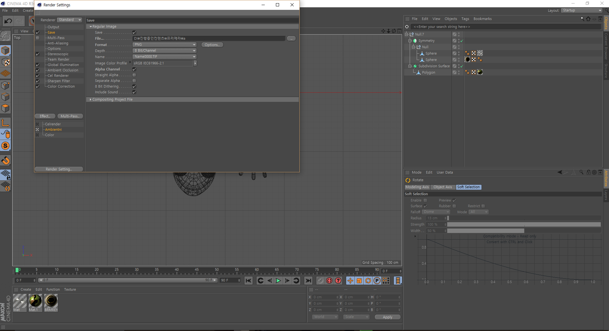Image resolution: width=609 pixels, height=331 pixels.
Task: Click the Effect... button
Action: point(45,116)
